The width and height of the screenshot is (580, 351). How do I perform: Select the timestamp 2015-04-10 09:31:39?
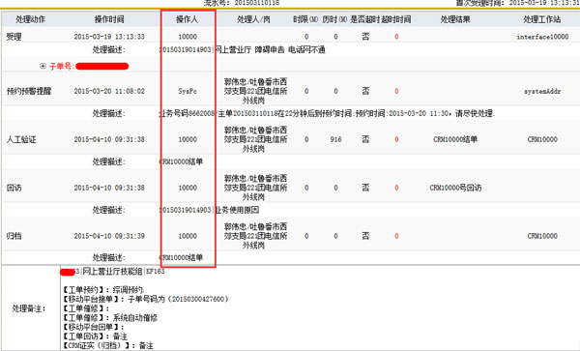point(109,236)
